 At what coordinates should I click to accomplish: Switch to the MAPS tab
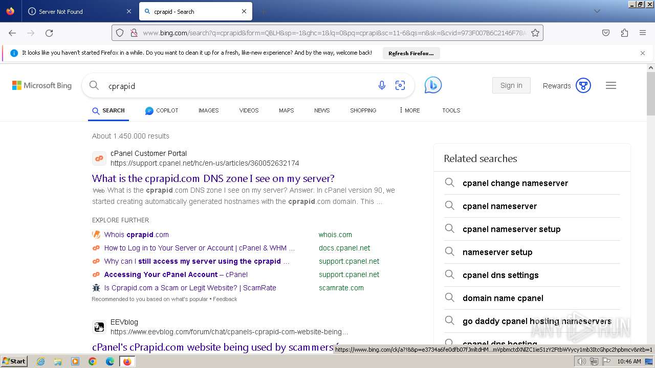(x=286, y=110)
